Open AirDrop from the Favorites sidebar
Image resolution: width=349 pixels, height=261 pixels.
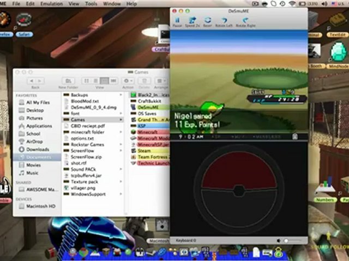[x=34, y=141]
